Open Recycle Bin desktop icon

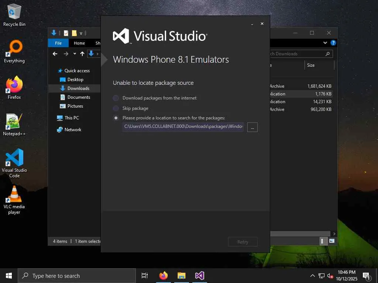(14, 15)
